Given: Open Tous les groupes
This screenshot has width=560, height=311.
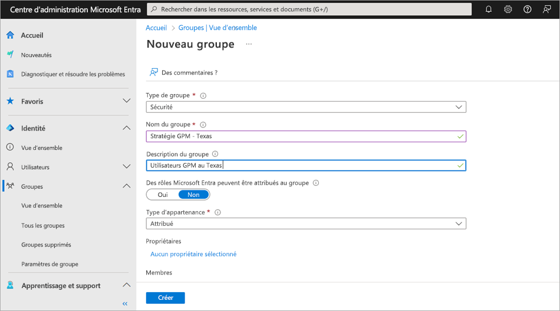Looking at the screenshot, I should point(43,226).
